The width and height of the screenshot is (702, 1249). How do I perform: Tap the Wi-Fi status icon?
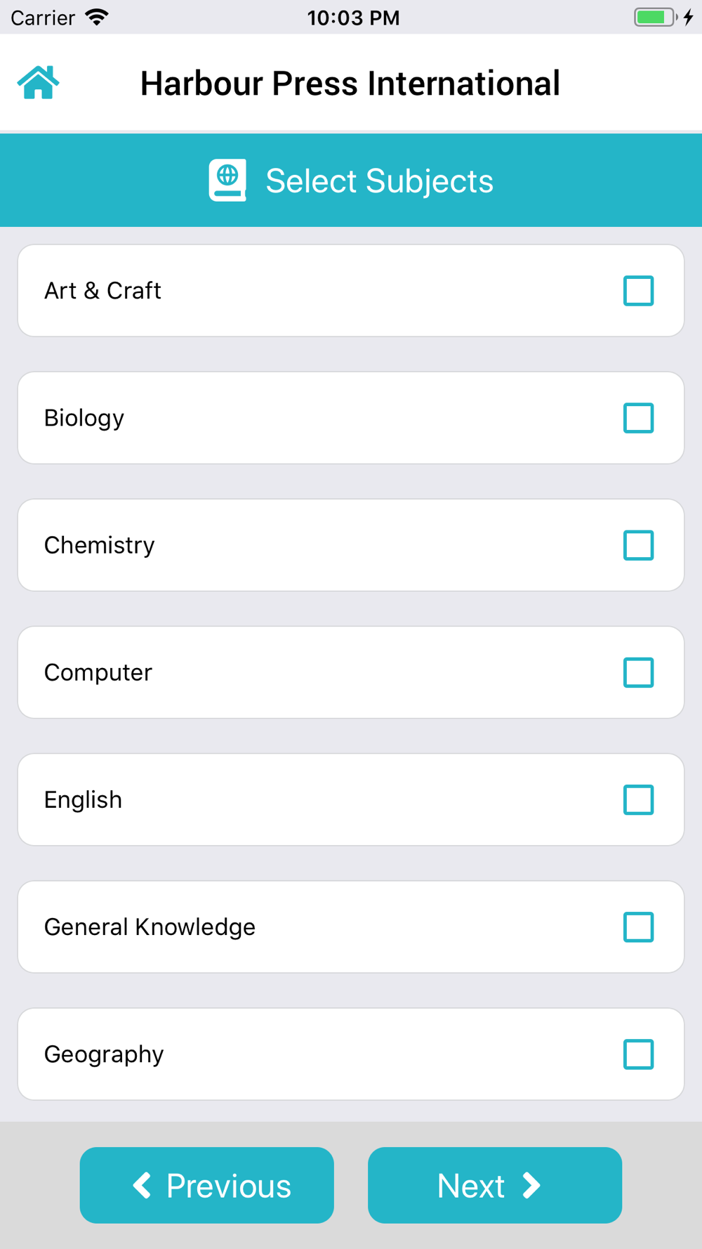click(97, 18)
